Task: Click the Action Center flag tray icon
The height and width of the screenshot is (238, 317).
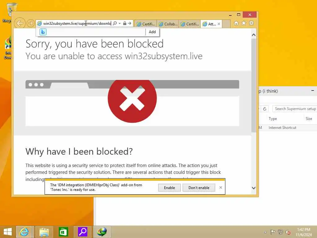Action: pyautogui.click(x=273, y=232)
